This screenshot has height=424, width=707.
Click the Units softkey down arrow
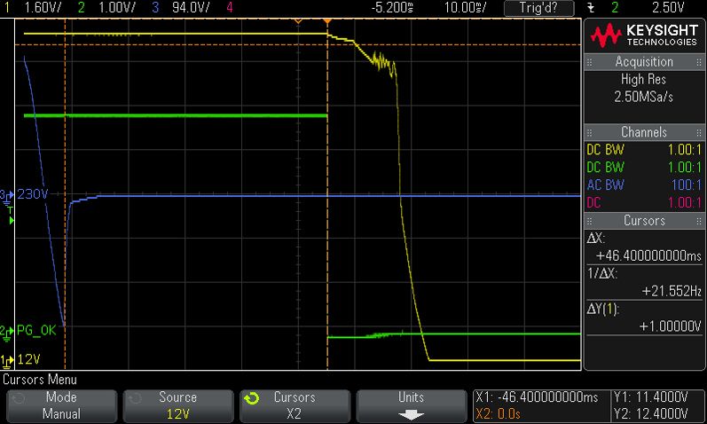412,414
